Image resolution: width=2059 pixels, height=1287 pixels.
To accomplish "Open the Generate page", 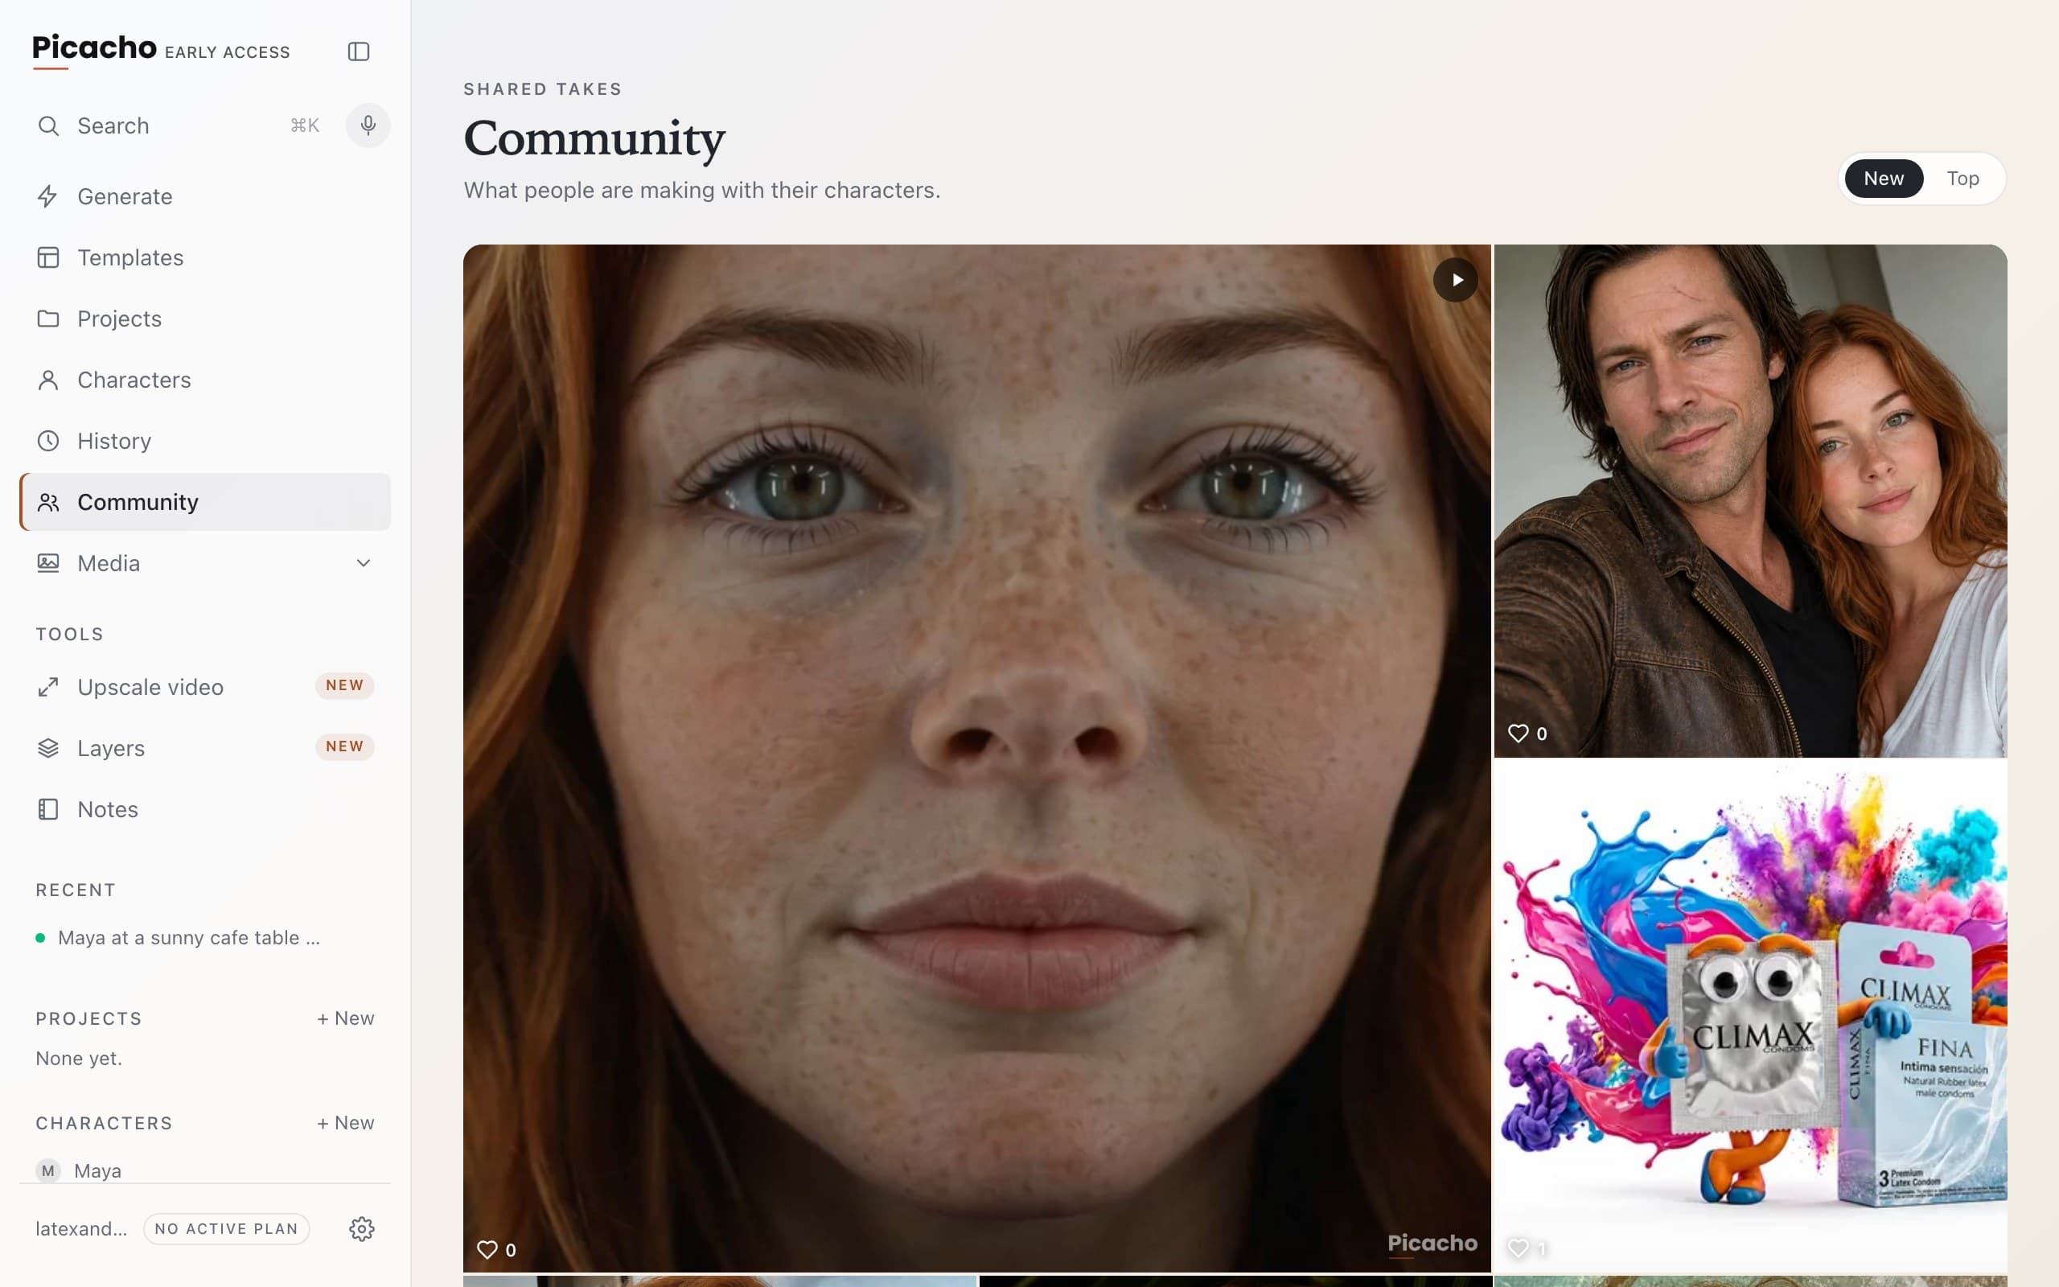I will [x=205, y=196].
